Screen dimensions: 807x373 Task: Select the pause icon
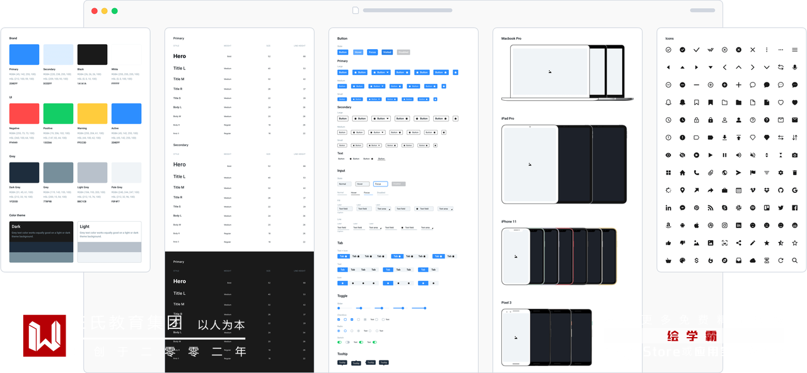(724, 155)
